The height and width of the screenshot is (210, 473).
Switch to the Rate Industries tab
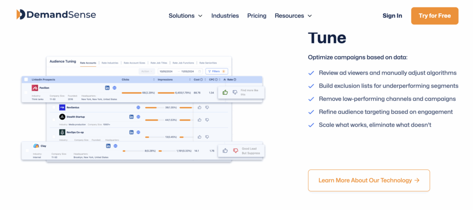pyautogui.click(x=110, y=63)
